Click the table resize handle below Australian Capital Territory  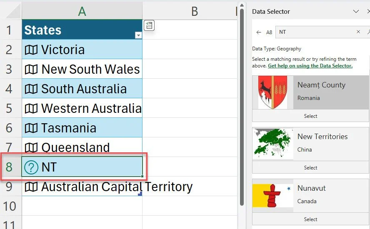click(x=140, y=194)
